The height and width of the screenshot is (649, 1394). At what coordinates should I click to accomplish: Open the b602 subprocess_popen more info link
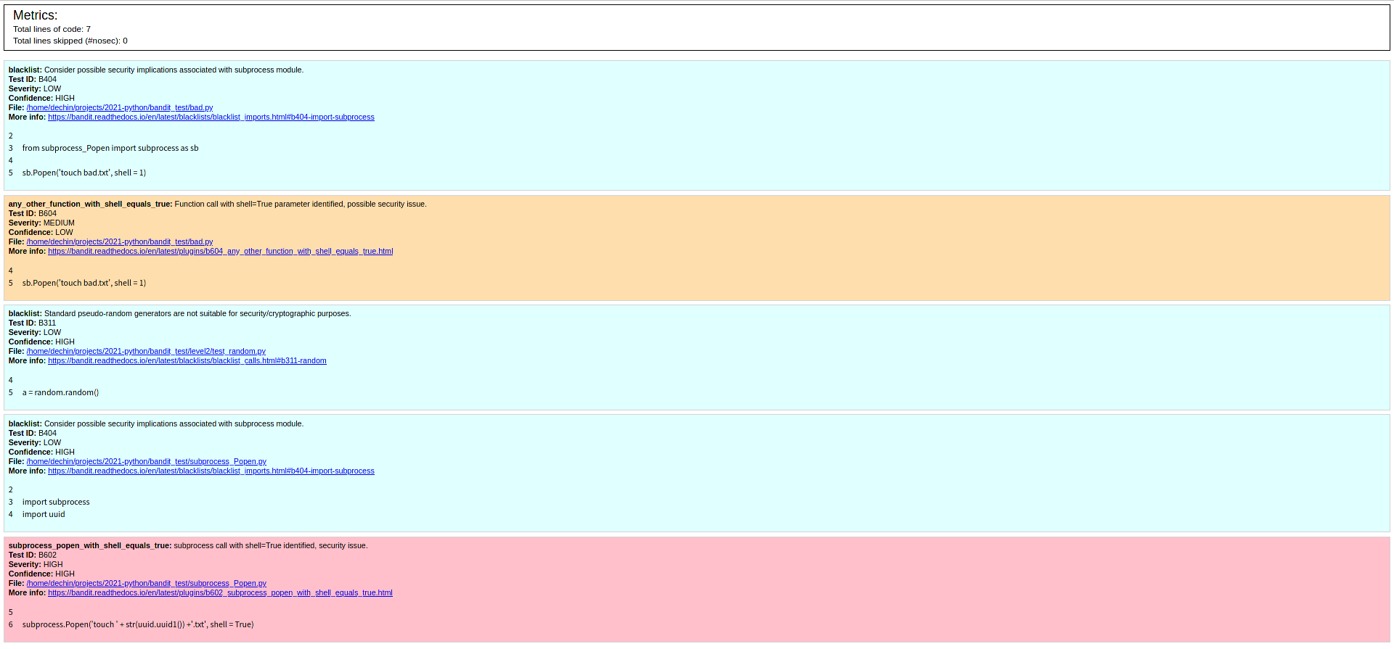click(220, 592)
